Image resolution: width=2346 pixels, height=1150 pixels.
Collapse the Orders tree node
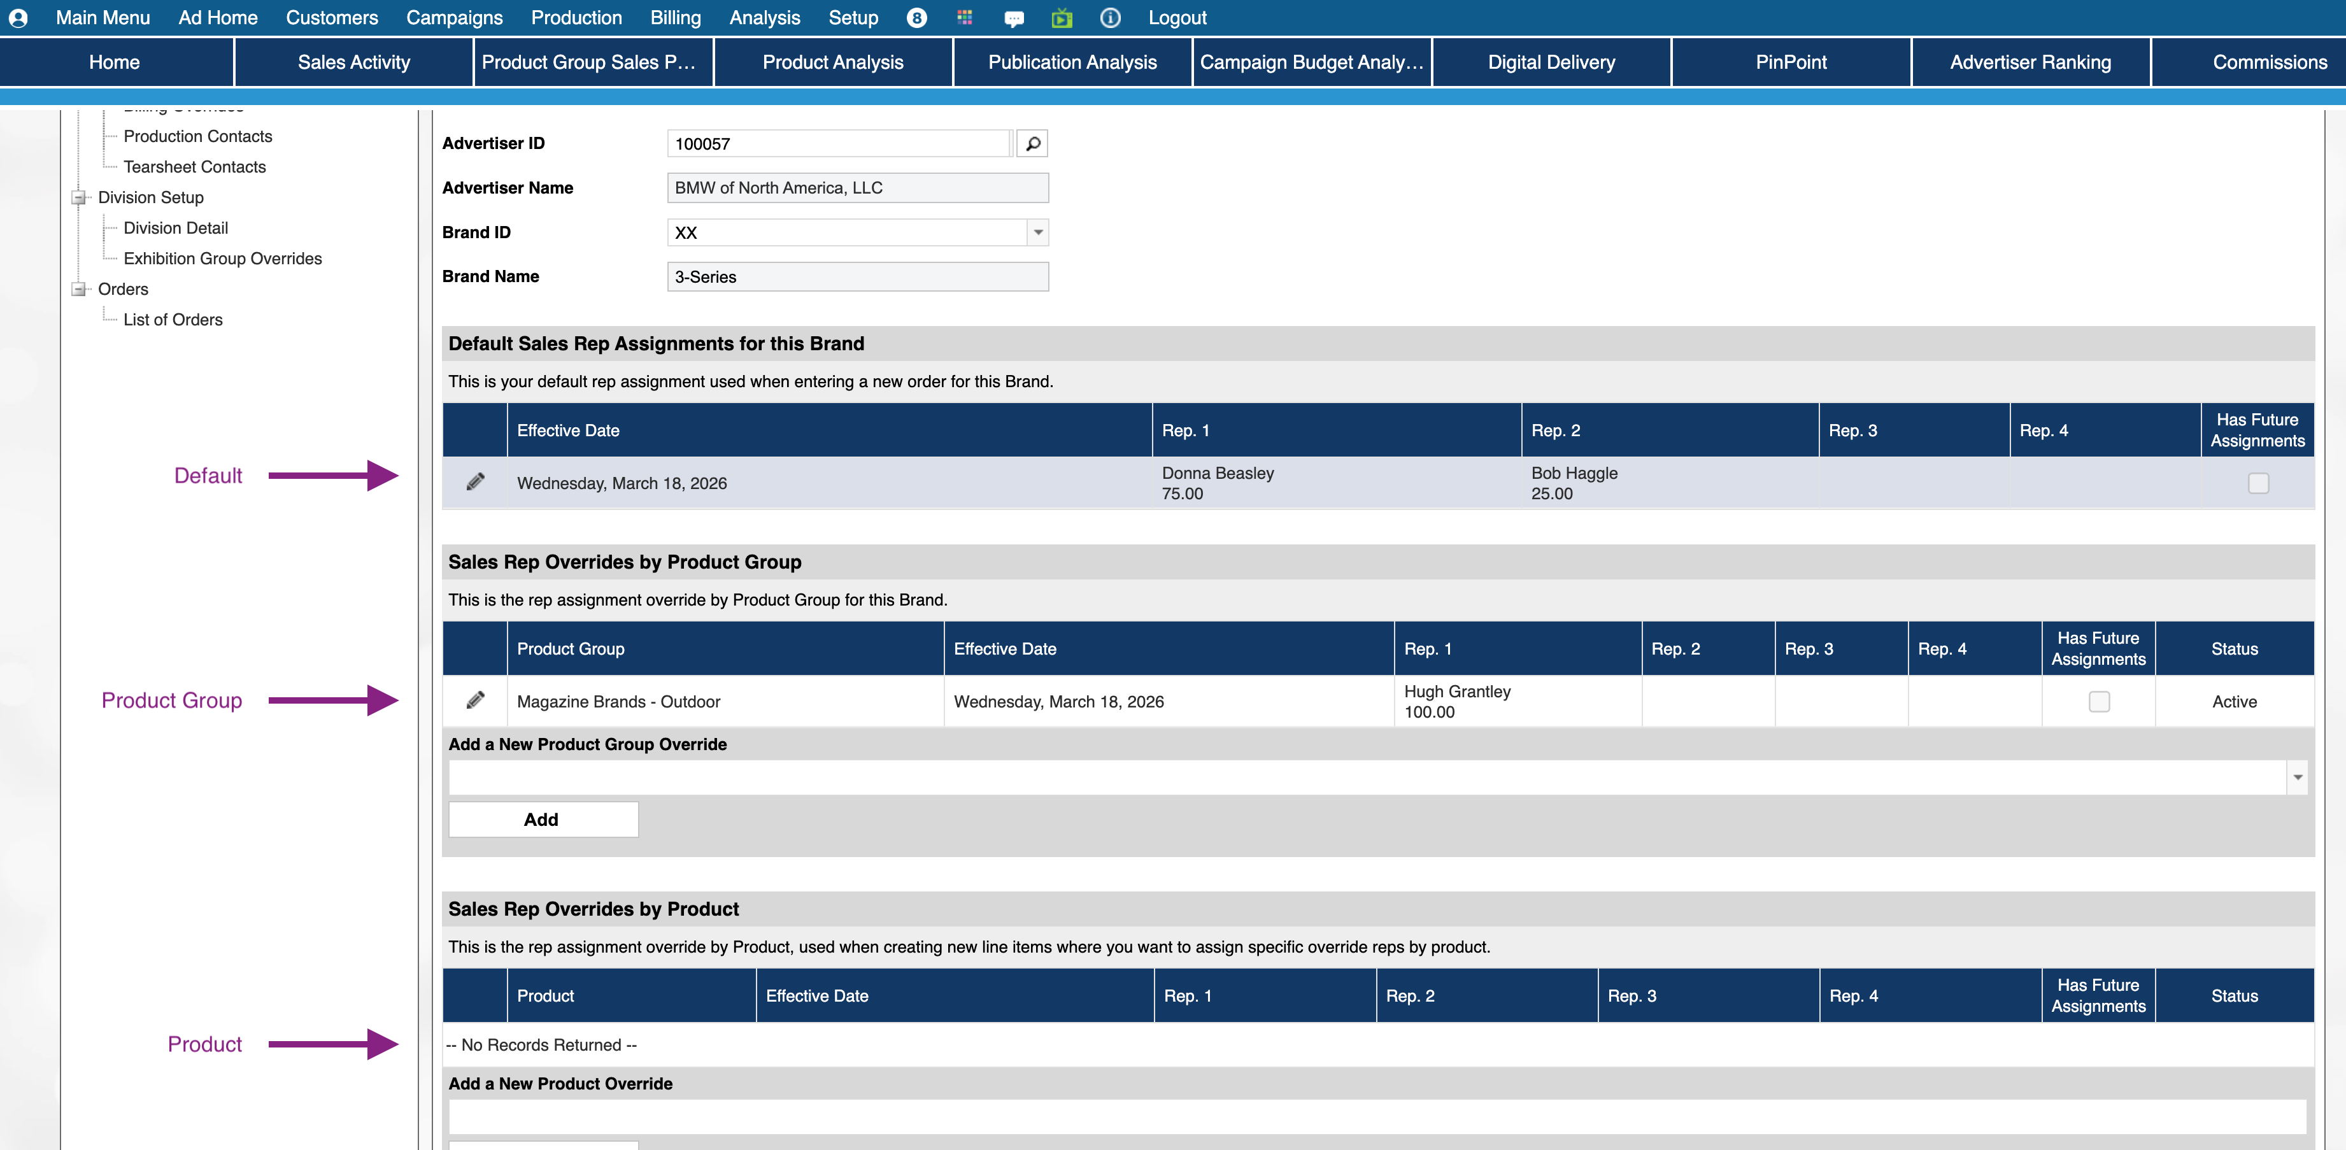tap(79, 290)
